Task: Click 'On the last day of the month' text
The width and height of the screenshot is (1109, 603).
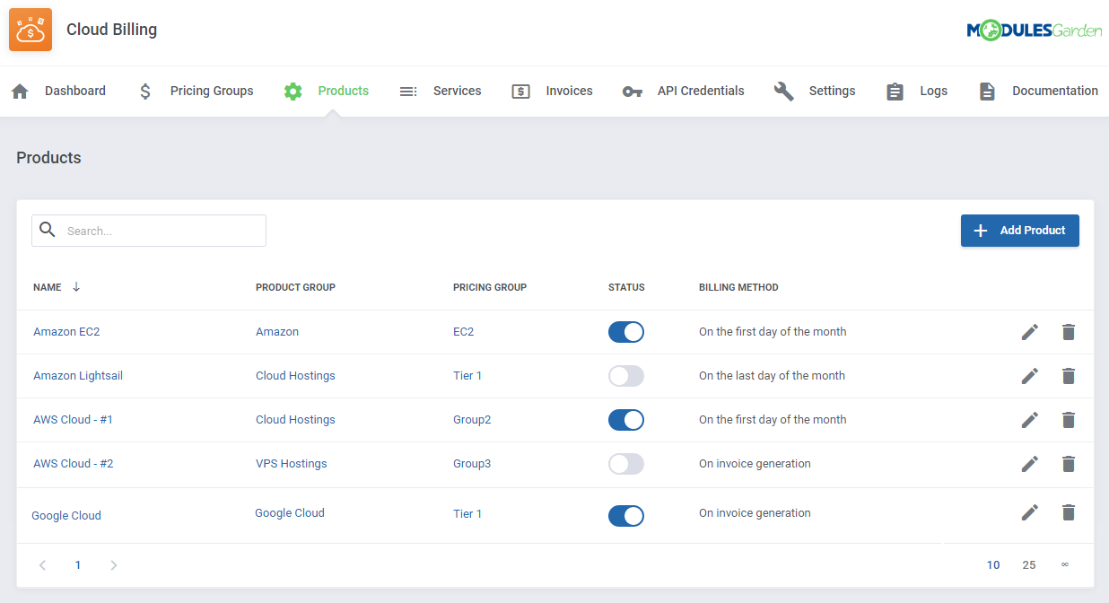Action: click(x=772, y=376)
